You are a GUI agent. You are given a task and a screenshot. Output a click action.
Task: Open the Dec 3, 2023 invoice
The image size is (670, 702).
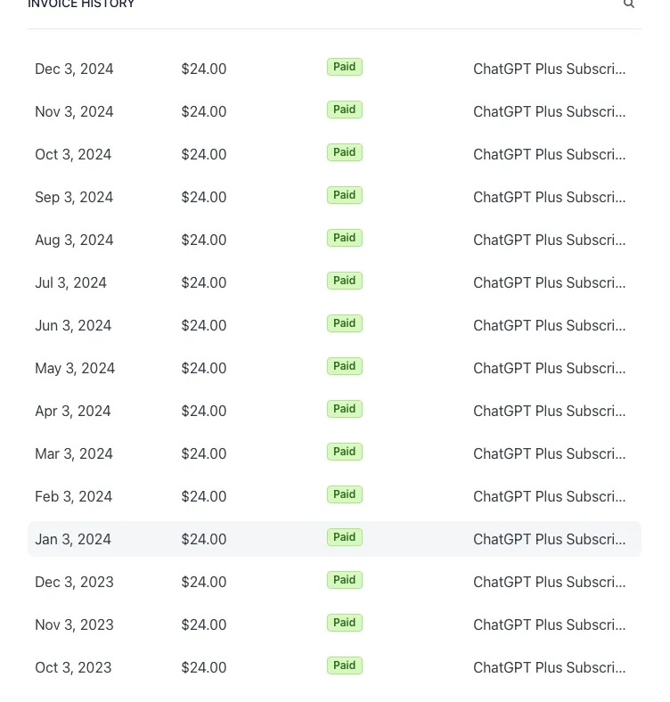point(334,582)
